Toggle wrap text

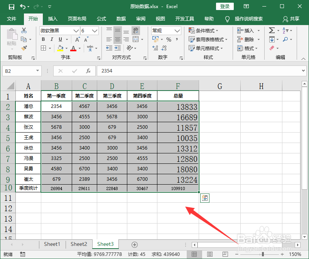pos(135,30)
